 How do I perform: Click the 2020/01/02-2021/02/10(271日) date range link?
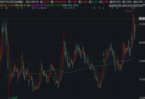[x=126, y=5]
